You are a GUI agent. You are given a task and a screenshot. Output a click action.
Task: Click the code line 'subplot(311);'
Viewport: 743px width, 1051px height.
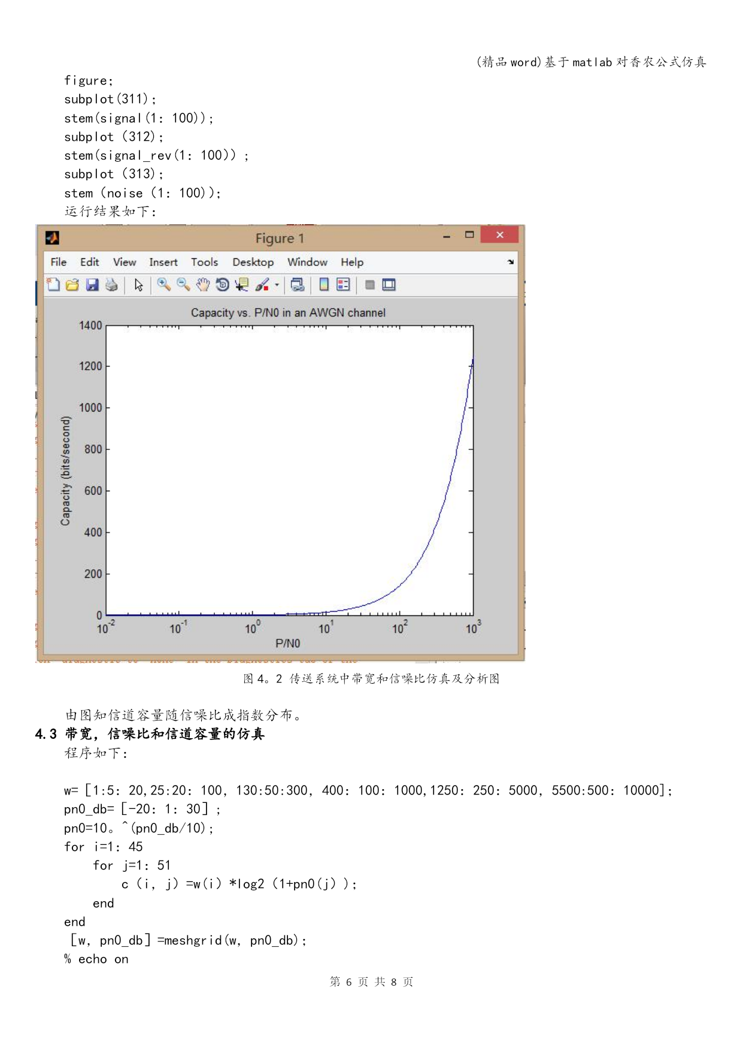[x=110, y=99]
